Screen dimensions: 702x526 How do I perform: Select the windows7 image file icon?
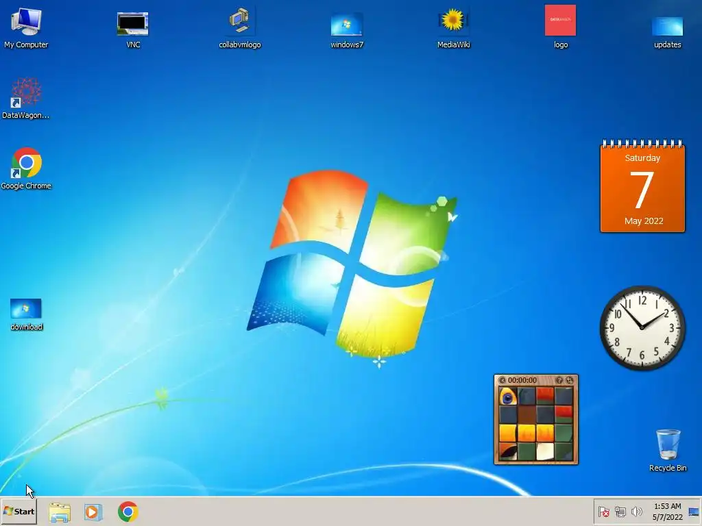pyautogui.click(x=346, y=29)
